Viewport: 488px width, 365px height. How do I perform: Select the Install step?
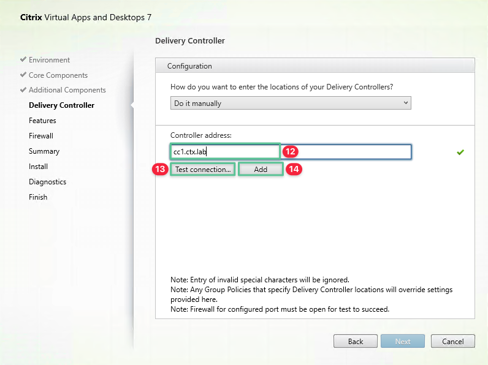point(38,167)
